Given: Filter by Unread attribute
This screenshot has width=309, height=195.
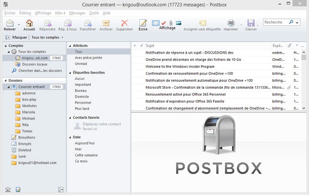Looking at the screenshot, I should point(81,64).
